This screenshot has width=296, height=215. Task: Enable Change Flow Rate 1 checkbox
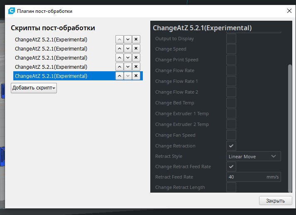(231, 81)
